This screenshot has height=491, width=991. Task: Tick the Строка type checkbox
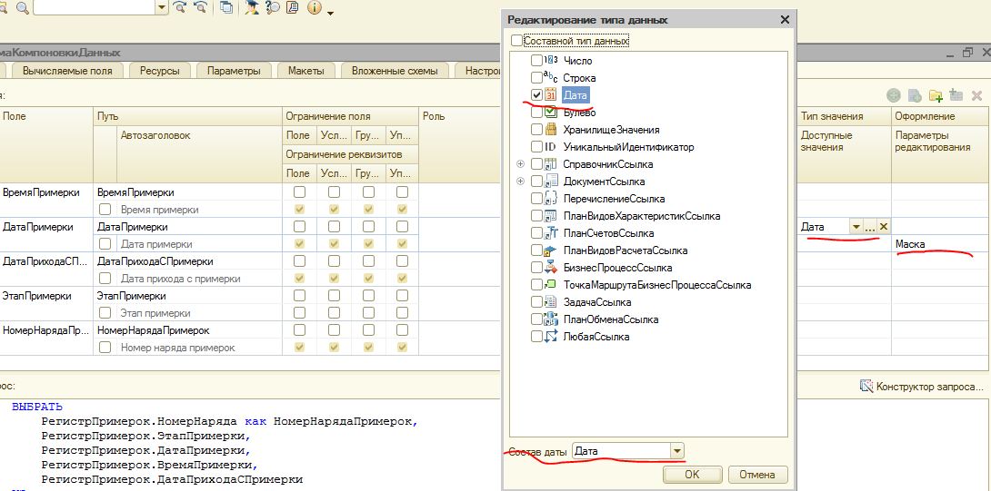536,78
